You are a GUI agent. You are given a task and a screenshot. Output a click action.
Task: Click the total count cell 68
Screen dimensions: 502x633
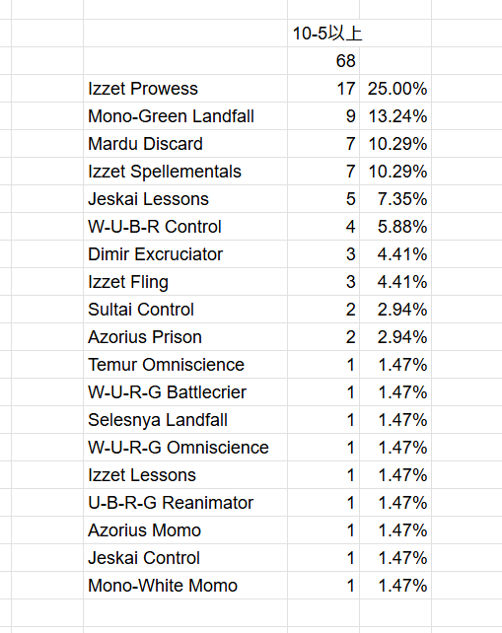[x=323, y=61]
